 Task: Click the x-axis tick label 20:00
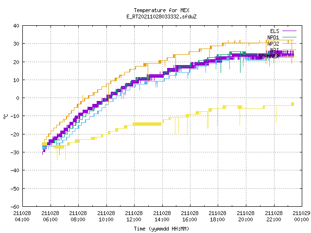246,219
